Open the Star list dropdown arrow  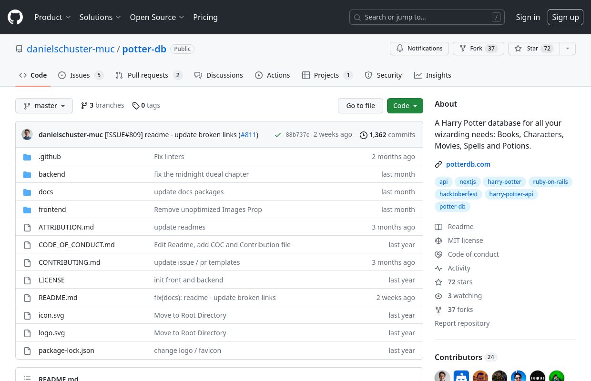[567, 49]
